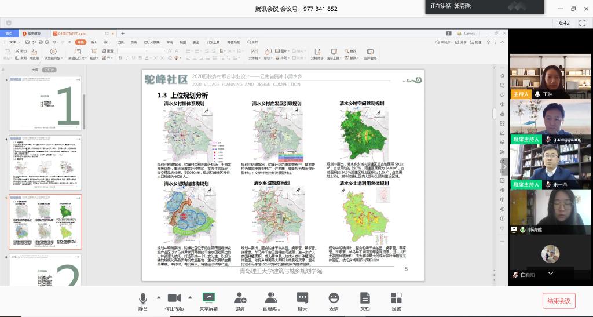
Task: Expand video options arrow beside 停止视频
Action: (190, 297)
